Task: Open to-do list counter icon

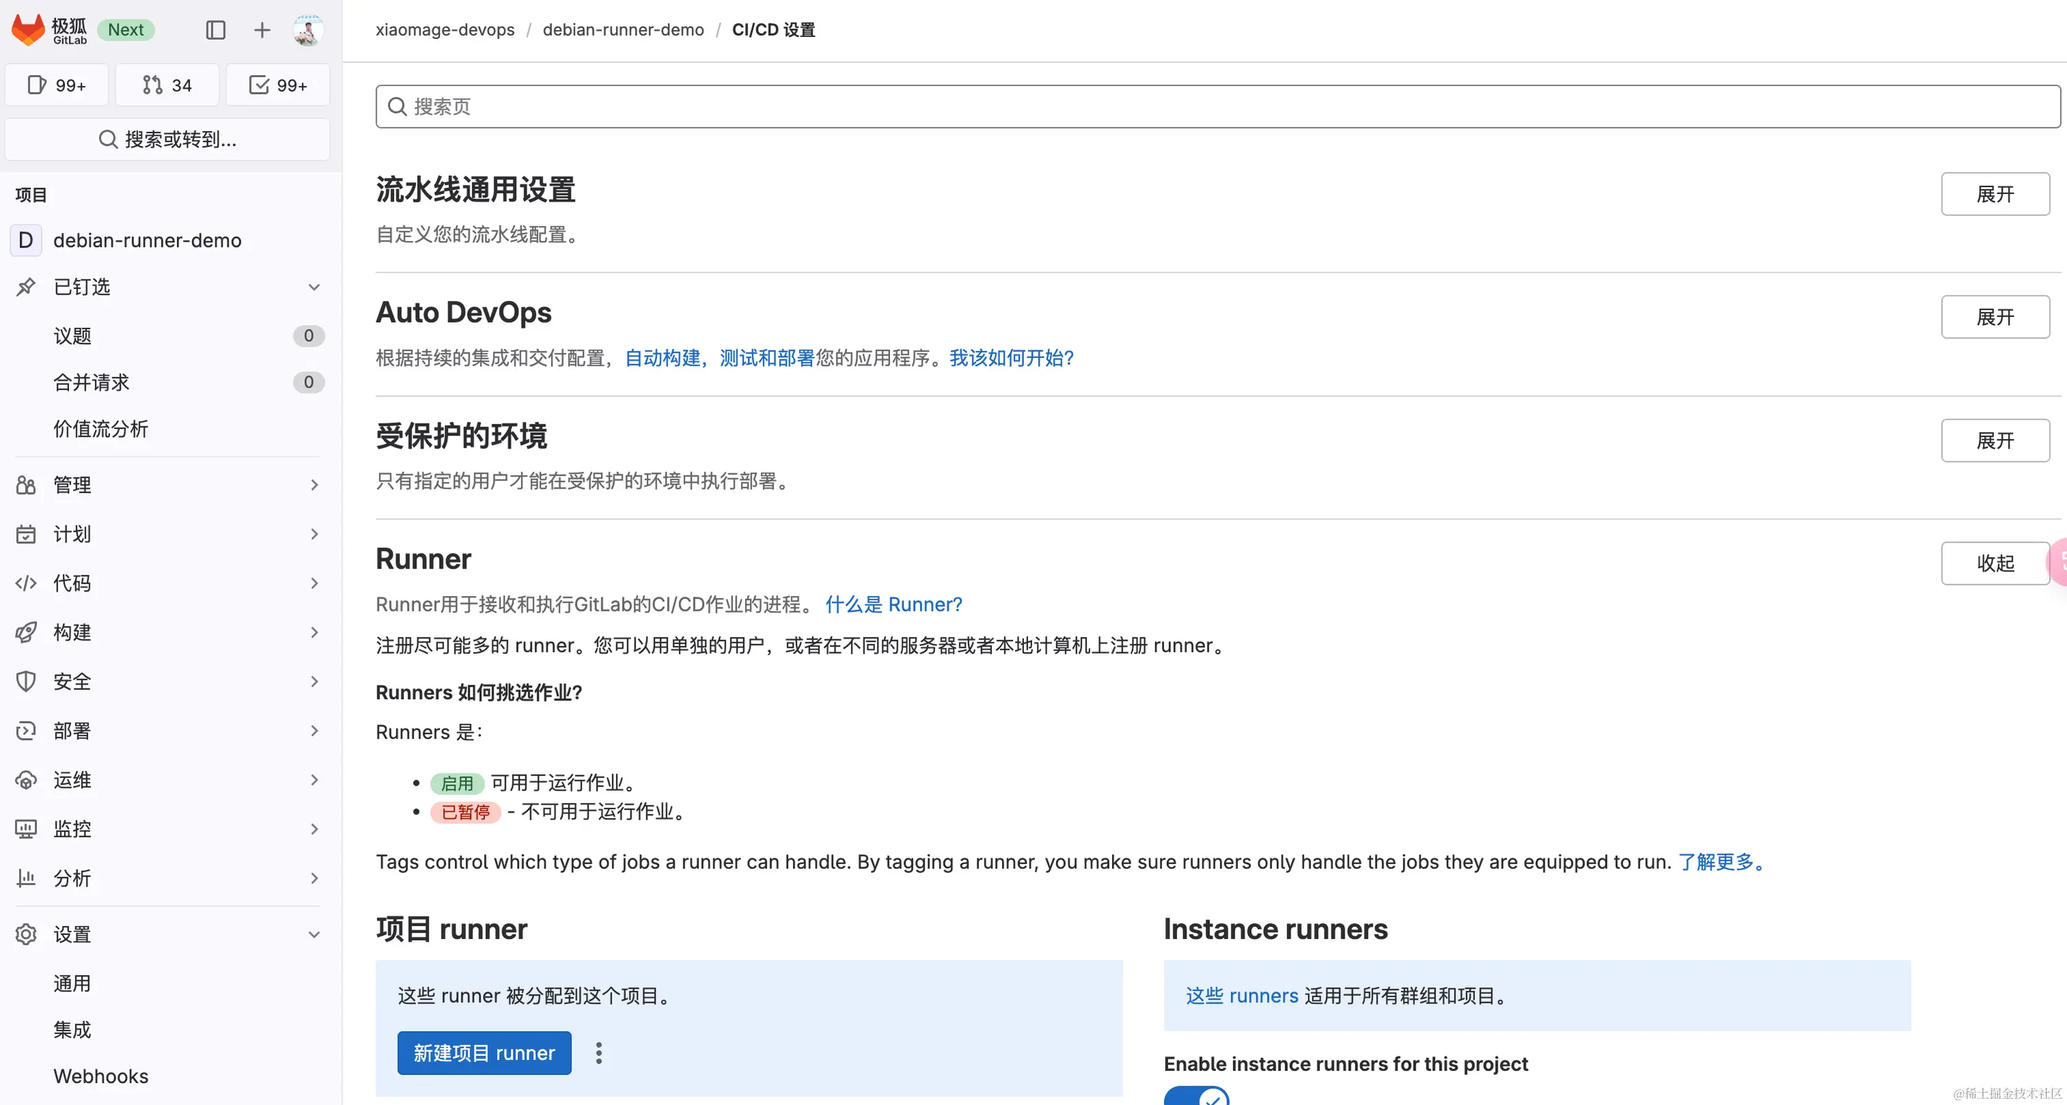Action: point(278,85)
